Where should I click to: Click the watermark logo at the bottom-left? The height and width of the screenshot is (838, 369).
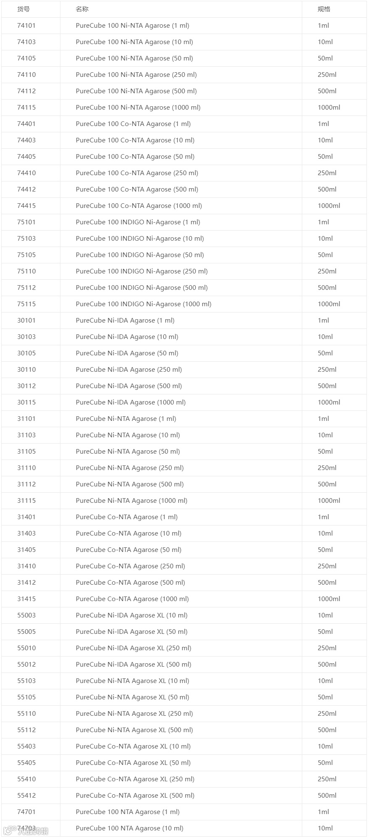pos(26,831)
